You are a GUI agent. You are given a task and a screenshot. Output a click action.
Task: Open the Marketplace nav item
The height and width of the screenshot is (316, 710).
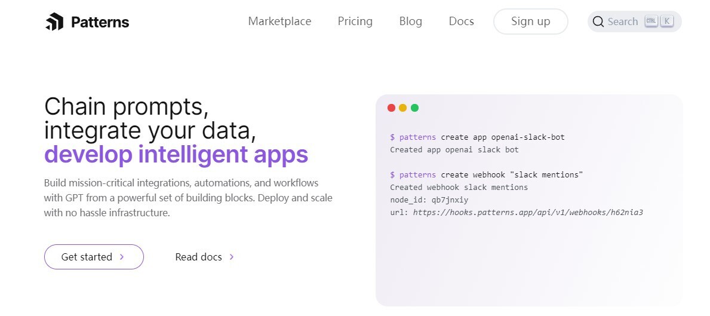(x=279, y=22)
